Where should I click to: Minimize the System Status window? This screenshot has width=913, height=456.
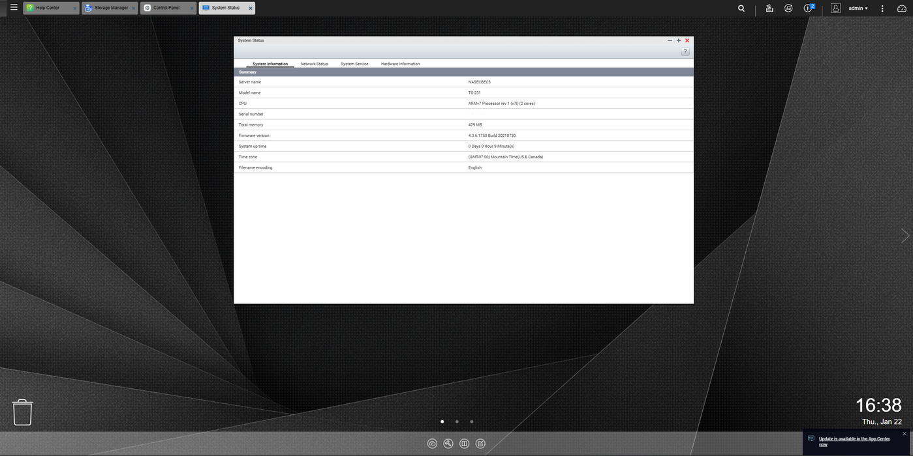670,40
